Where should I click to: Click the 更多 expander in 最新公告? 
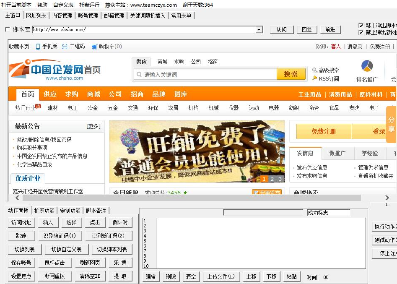[93, 126]
